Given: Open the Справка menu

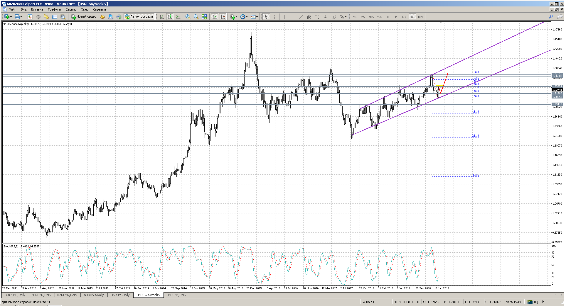Looking at the screenshot, I should coord(99,9).
